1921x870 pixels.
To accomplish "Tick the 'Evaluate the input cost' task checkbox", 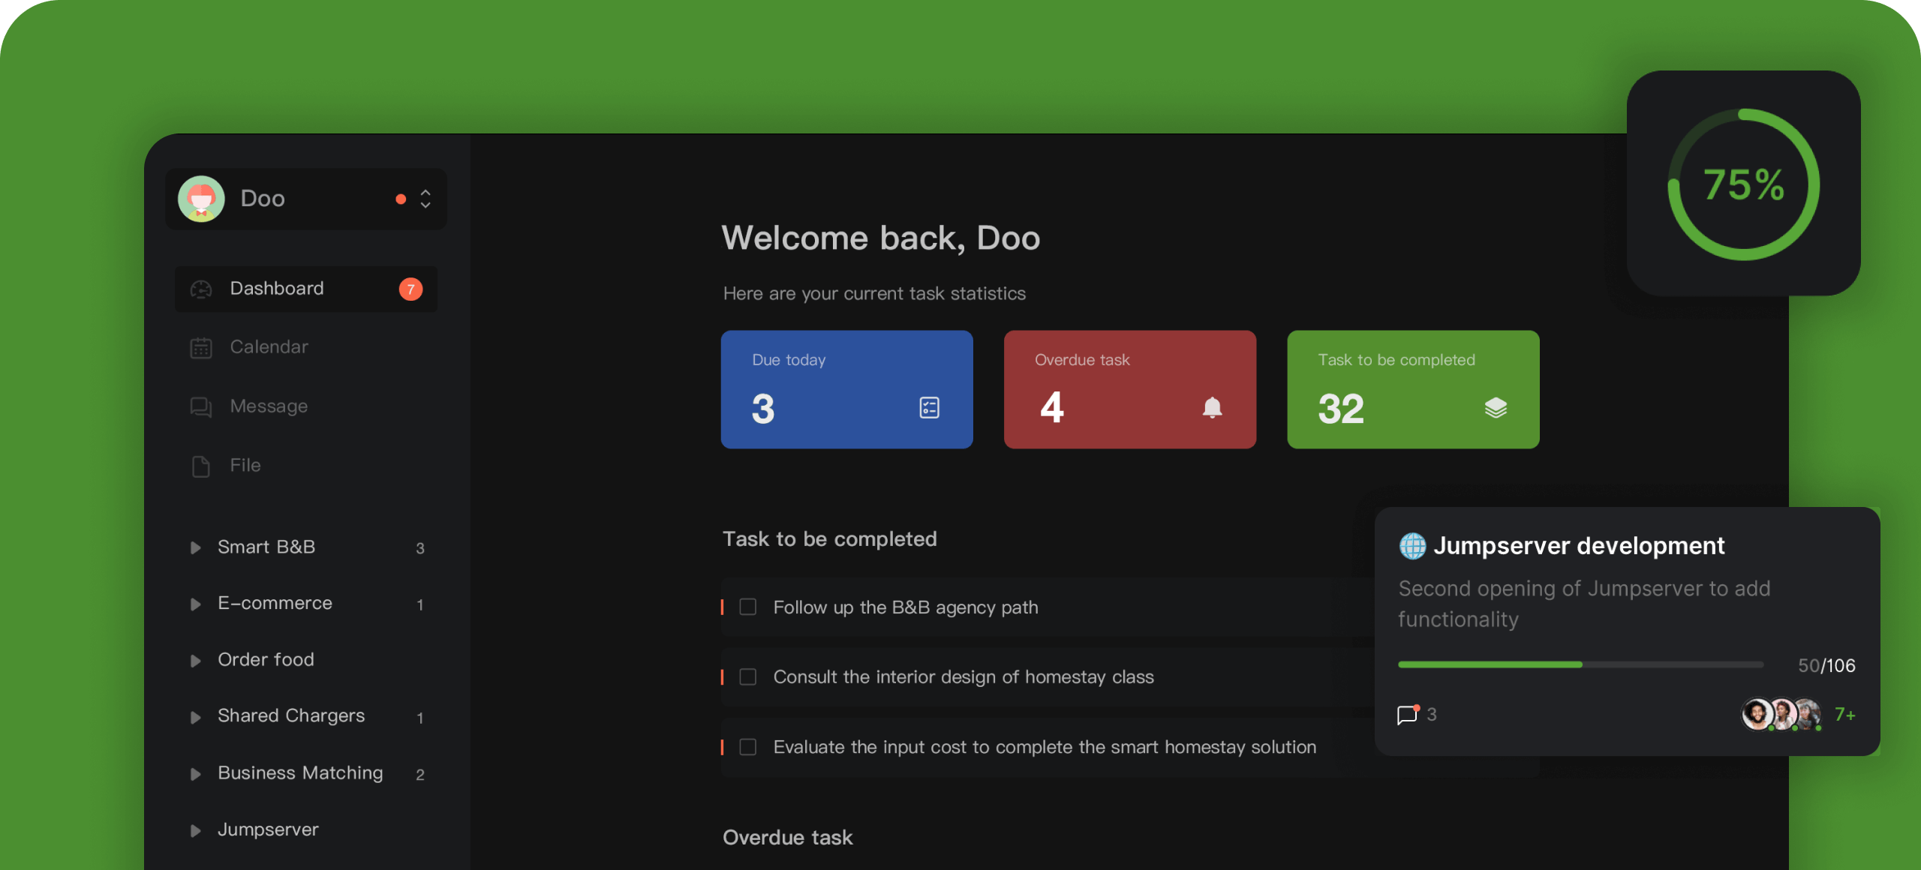I will 748,747.
